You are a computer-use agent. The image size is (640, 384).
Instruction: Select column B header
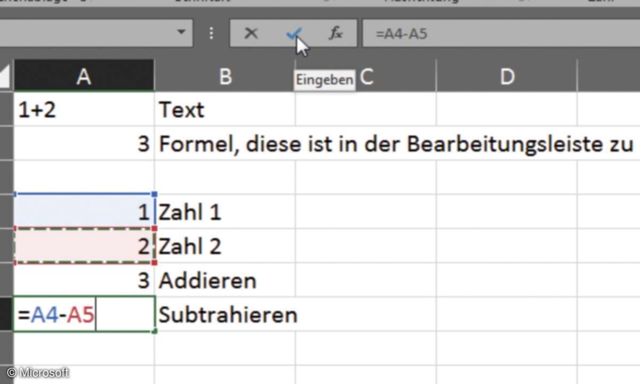[x=225, y=77]
